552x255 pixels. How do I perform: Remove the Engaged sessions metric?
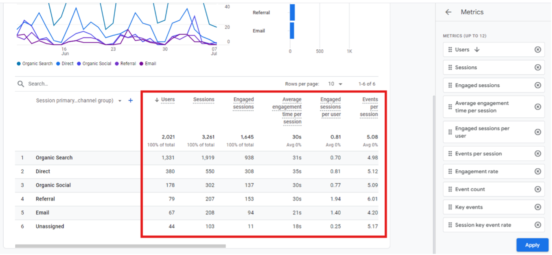[538, 86]
